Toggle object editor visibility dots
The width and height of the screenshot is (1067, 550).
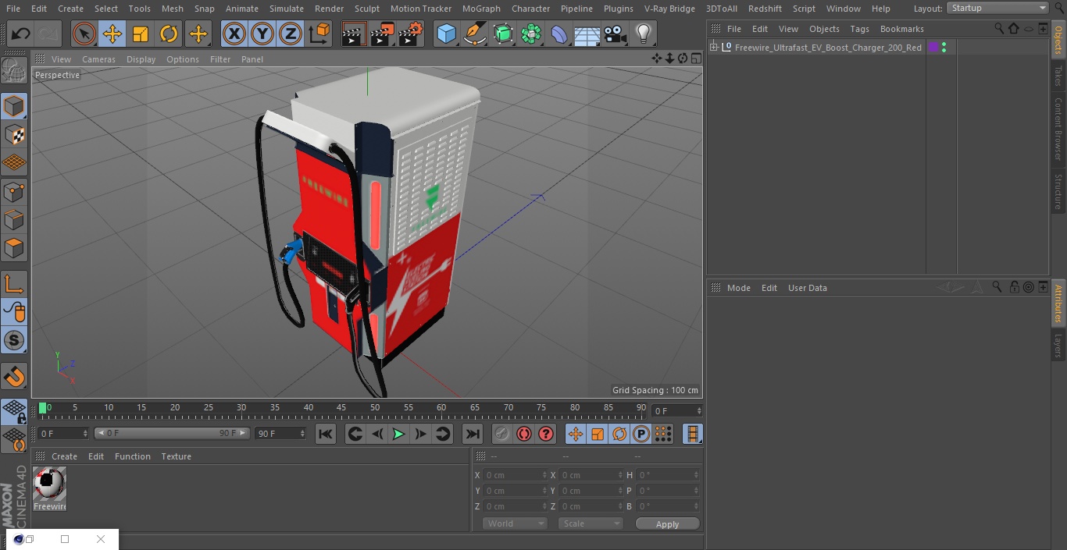pyautogui.click(x=944, y=48)
